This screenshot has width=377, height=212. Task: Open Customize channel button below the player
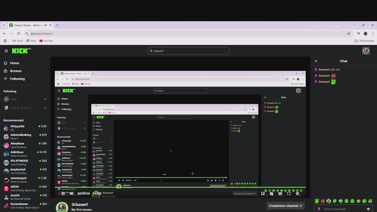[285, 206]
